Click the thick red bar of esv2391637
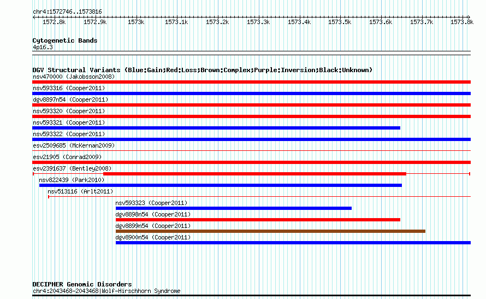 (x=254, y=174)
